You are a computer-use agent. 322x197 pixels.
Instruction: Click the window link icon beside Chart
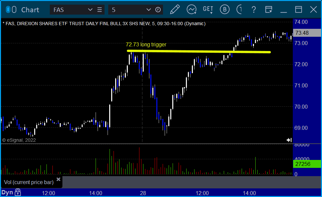[x=11, y=10]
